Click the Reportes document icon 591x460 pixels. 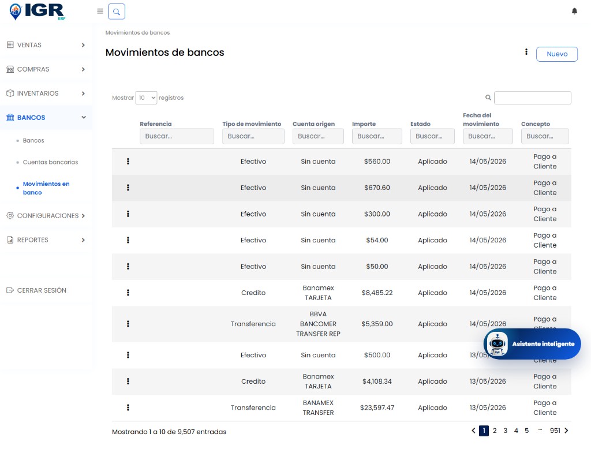pos(10,240)
